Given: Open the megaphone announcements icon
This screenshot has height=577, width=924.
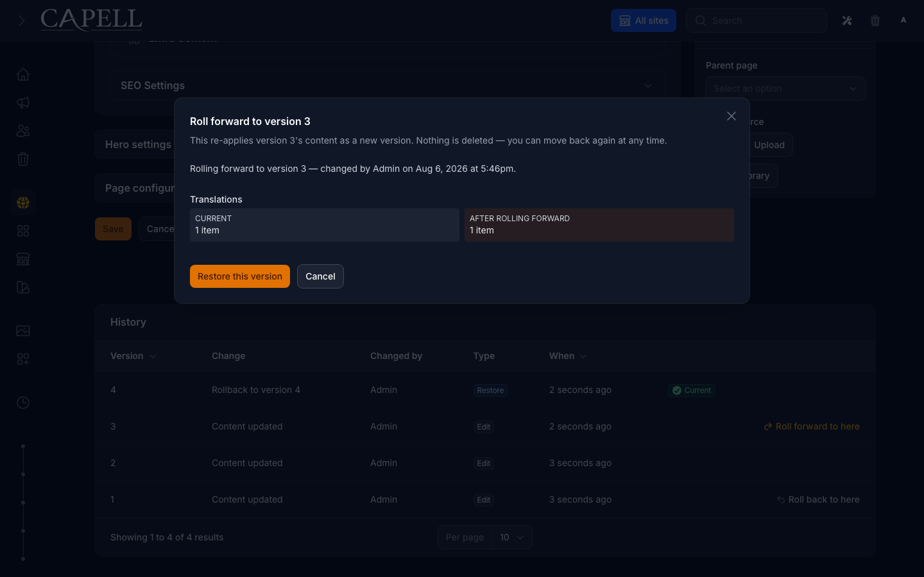Looking at the screenshot, I should (23, 103).
